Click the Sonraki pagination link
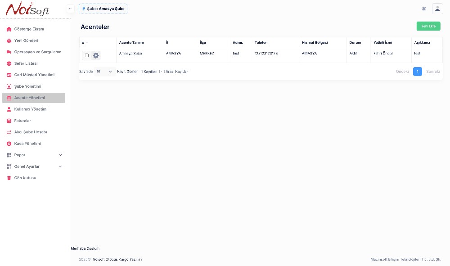The image size is (450, 266). click(x=432, y=72)
